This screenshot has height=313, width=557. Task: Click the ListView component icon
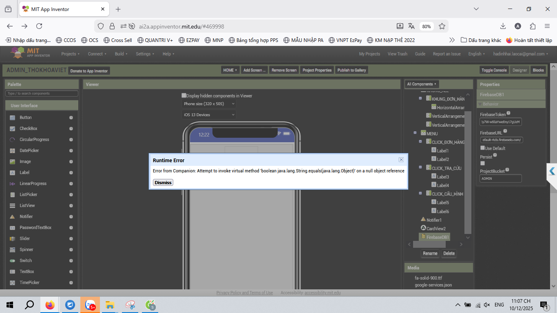(x=12, y=205)
